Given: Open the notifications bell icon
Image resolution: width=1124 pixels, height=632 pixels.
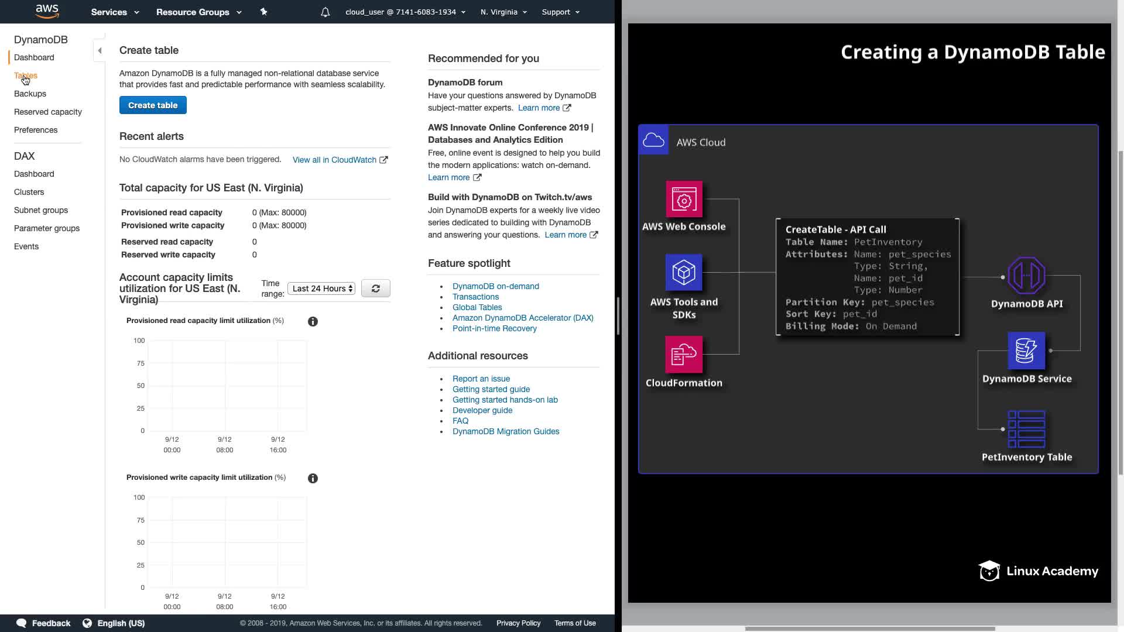Looking at the screenshot, I should [x=325, y=12].
